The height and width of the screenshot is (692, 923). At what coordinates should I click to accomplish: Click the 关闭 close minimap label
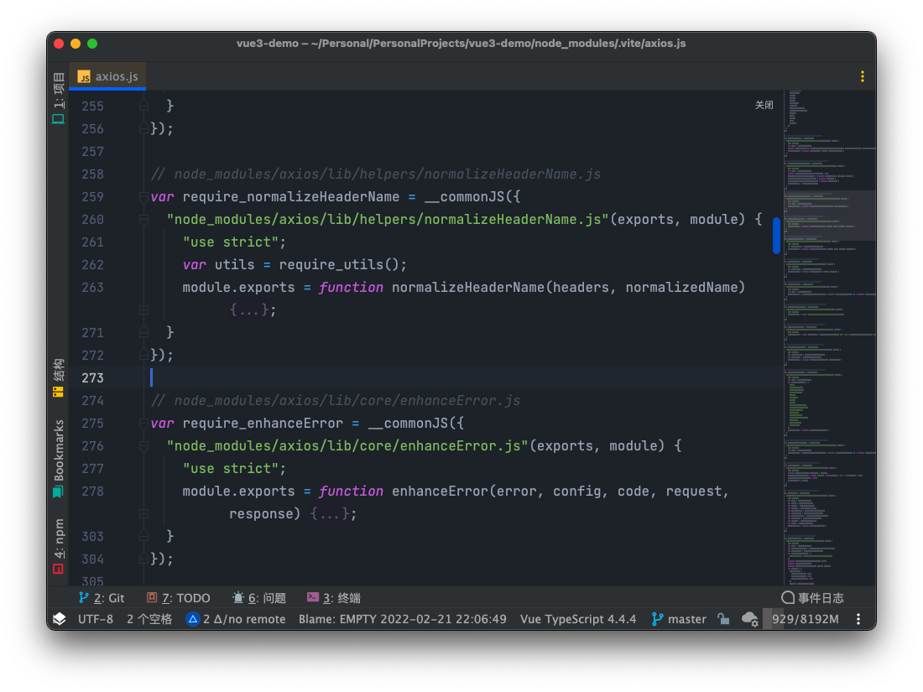pos(764,105)
